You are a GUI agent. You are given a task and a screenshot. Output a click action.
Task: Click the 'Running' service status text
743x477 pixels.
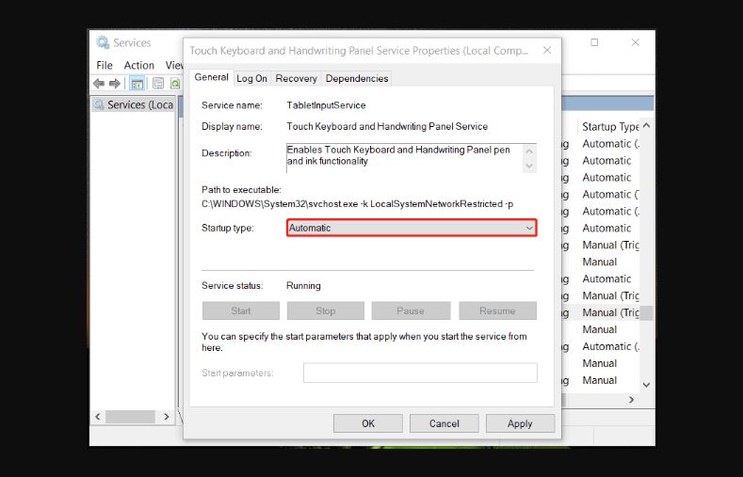(304, 286)
